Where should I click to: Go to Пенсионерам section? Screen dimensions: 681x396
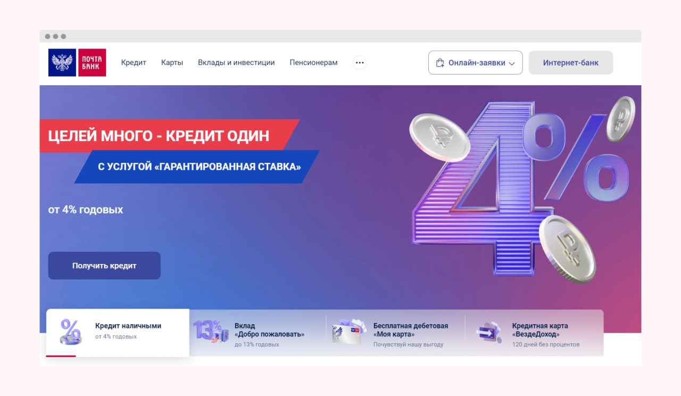click(x=313, y=62)
